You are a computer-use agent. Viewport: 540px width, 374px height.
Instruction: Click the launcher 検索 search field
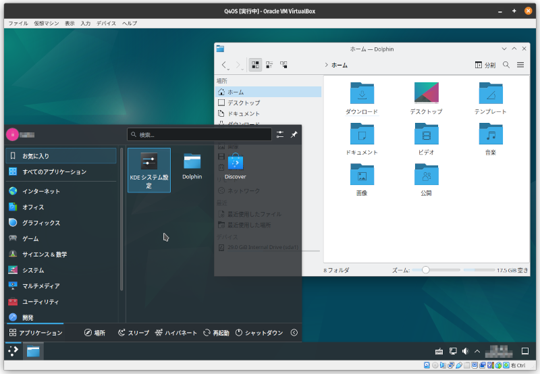click(x=199, y=134)
